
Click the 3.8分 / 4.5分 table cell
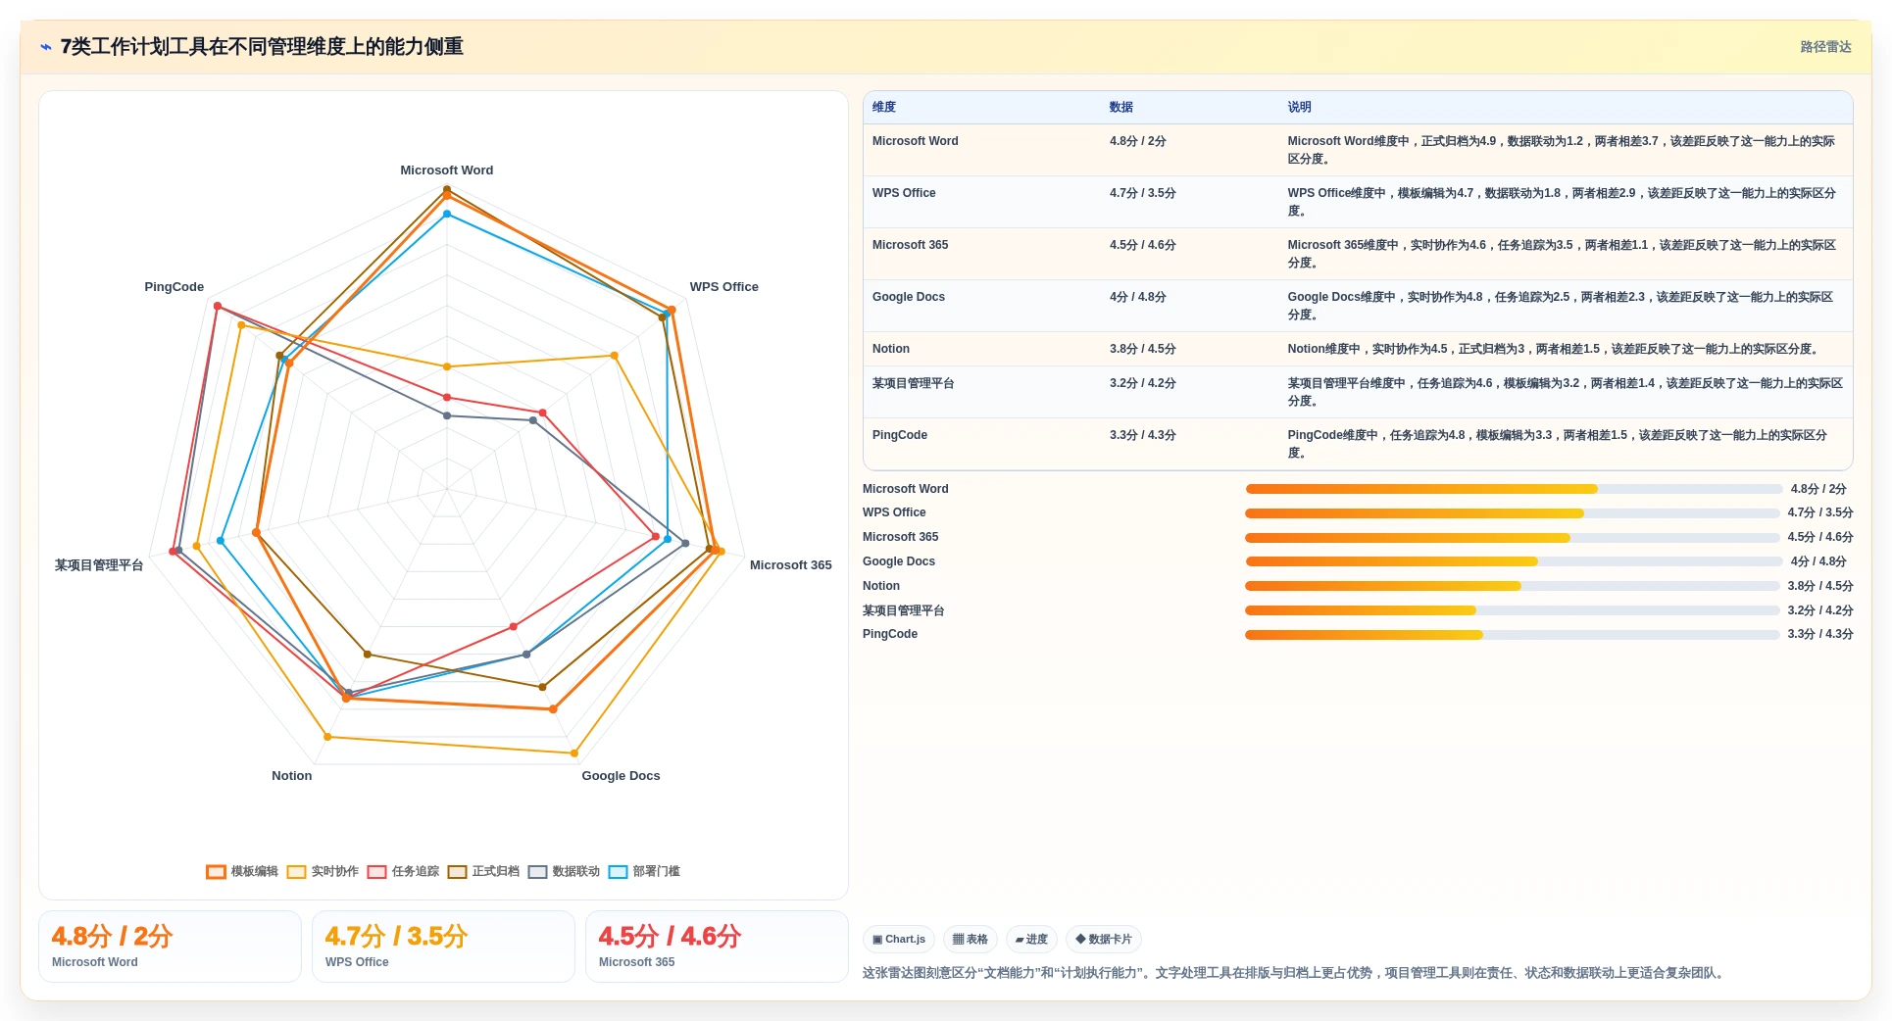1143,349
